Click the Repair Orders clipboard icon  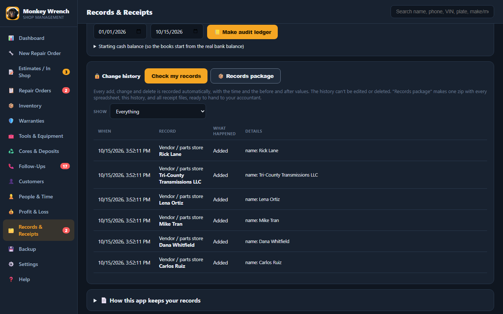[11, 91]
